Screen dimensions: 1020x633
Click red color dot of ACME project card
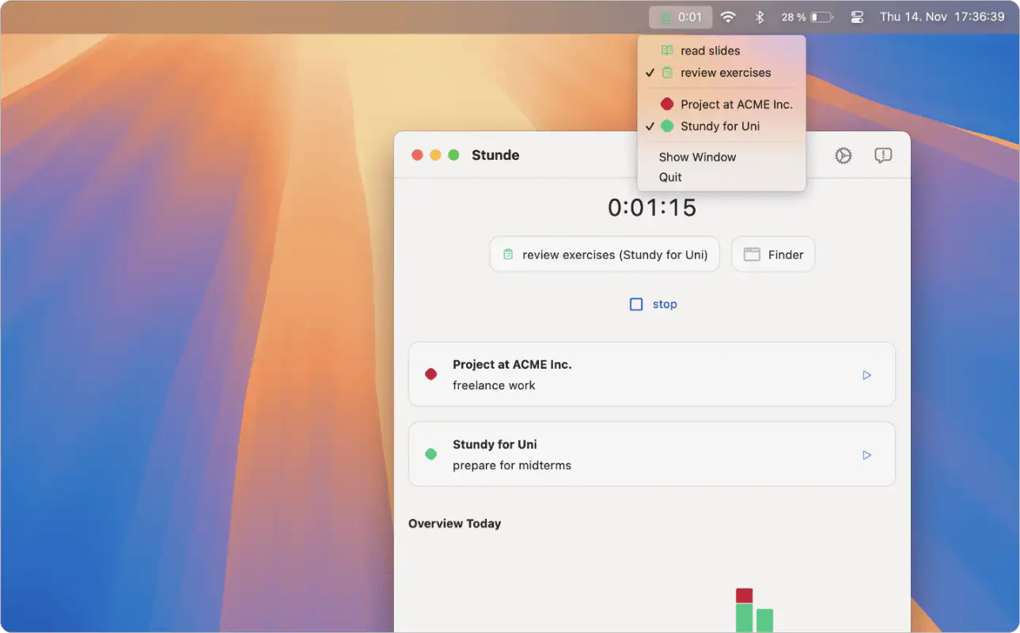(431, 374)
